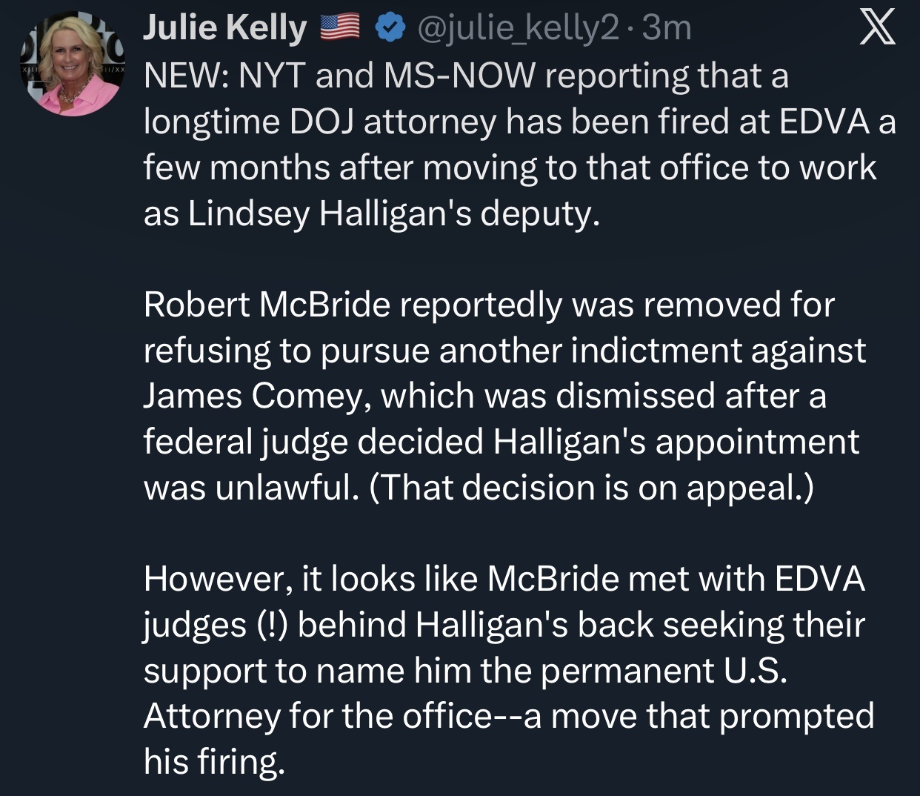920x796 pixels.
Task: Click the Julie Kelly display name
Action: [224, 29]
